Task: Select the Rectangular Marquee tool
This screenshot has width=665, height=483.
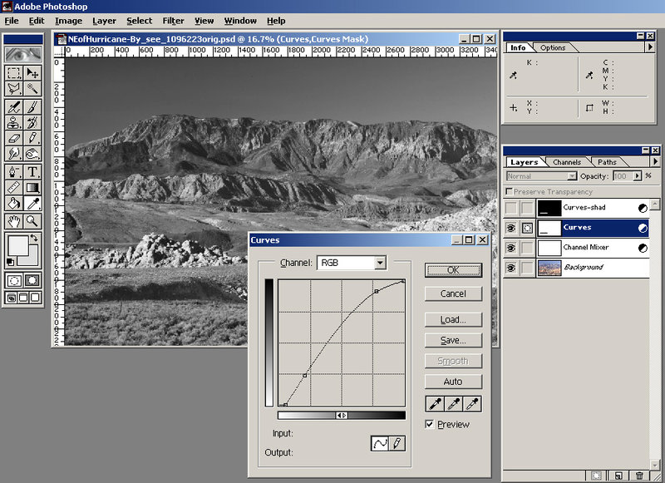Action: pos(14,73)
